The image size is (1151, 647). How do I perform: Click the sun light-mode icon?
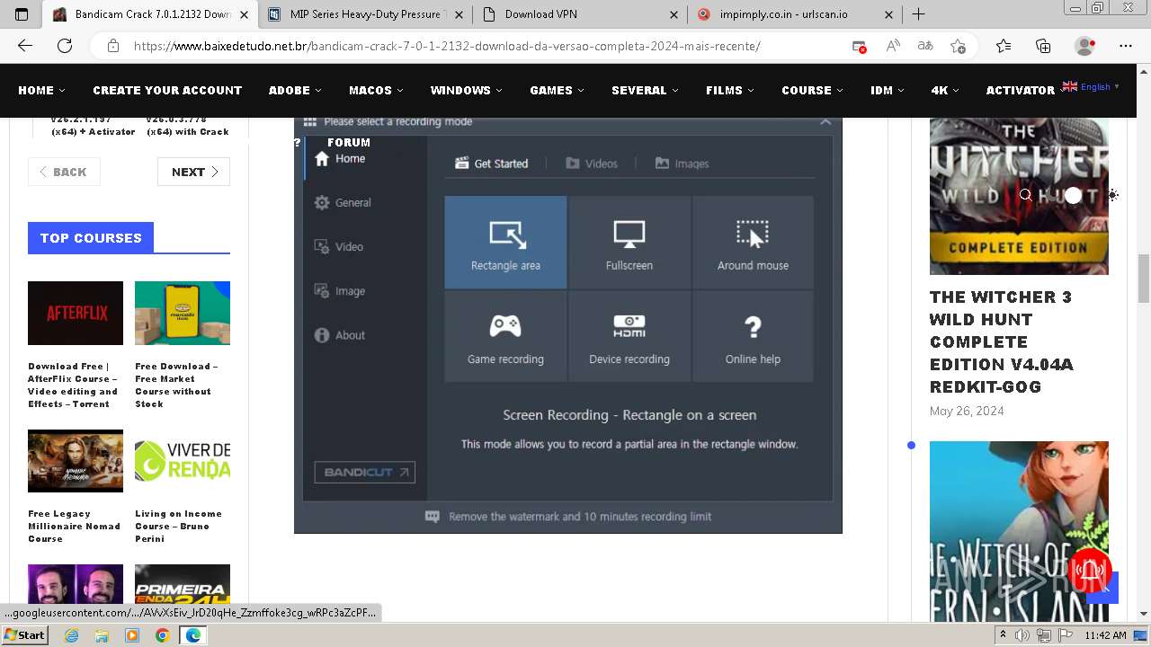[1113, 195]
